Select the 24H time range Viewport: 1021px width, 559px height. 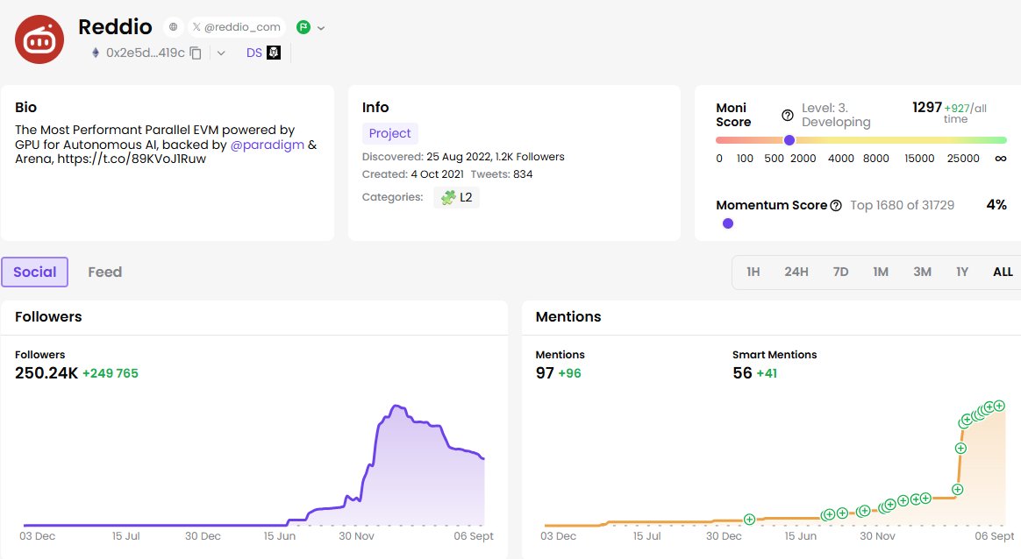[796, 272]
